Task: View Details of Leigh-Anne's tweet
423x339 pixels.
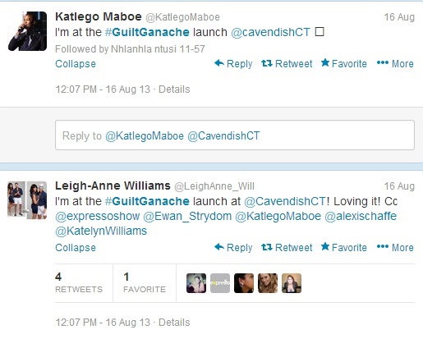Action: pos(174,323)
